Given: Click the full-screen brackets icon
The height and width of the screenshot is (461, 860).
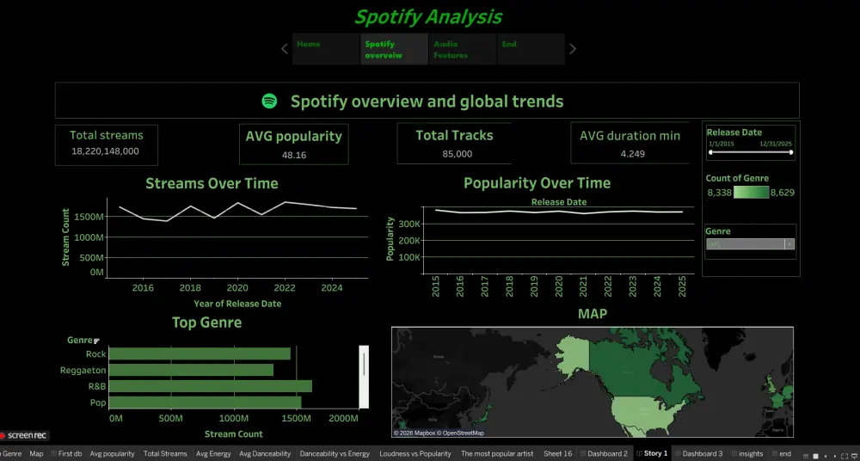Looking at the screenshot, I should tap(845, 456).
